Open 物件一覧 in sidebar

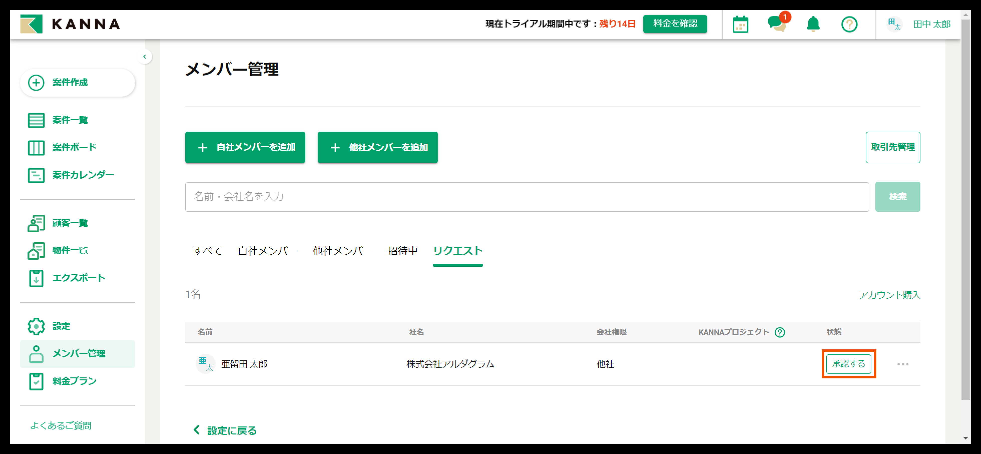58,251
